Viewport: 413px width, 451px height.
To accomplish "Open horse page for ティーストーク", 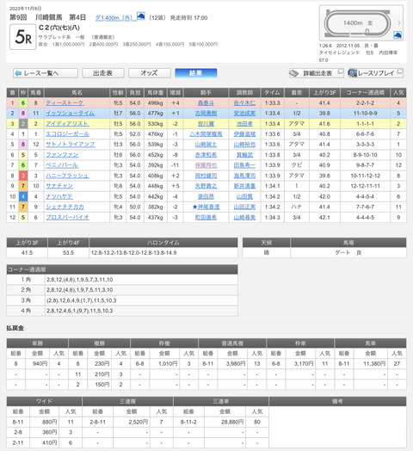I will click(65, 103).
